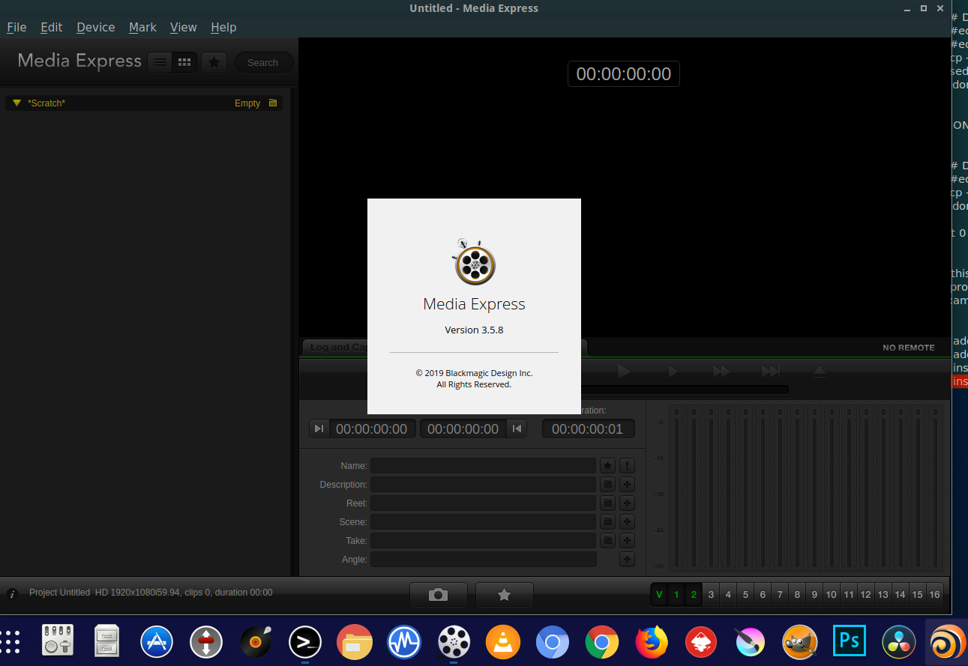The width and height of the screenshot is (968, 666).
Task: Open the Device menu
Action: [96, 27]
